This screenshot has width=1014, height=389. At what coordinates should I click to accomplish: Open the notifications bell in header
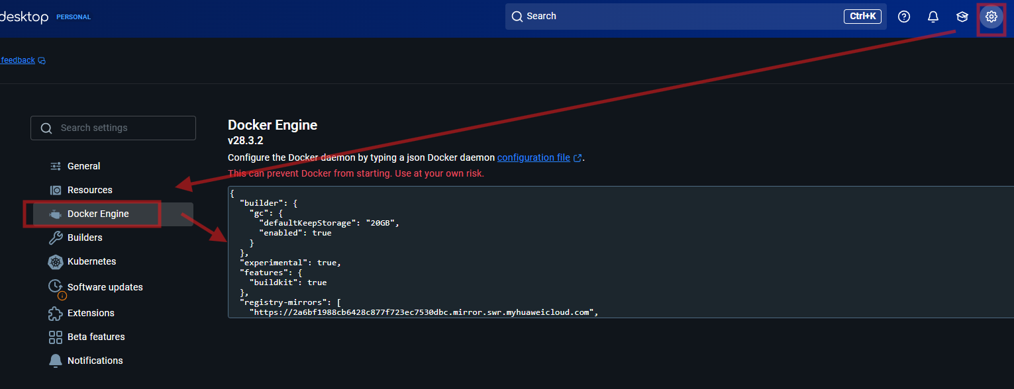click(x=933, y=17)
